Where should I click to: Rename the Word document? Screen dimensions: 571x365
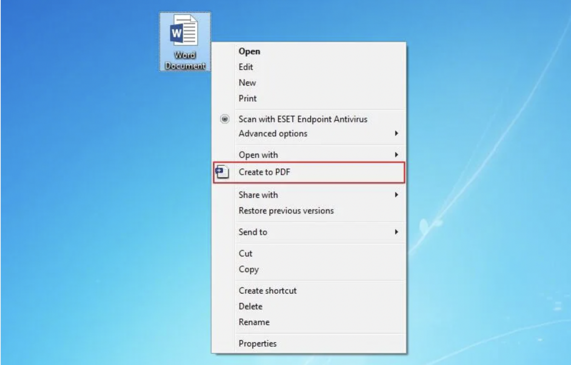coord(254,322)
